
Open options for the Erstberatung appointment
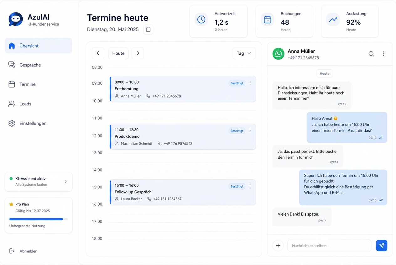[250, 83]
